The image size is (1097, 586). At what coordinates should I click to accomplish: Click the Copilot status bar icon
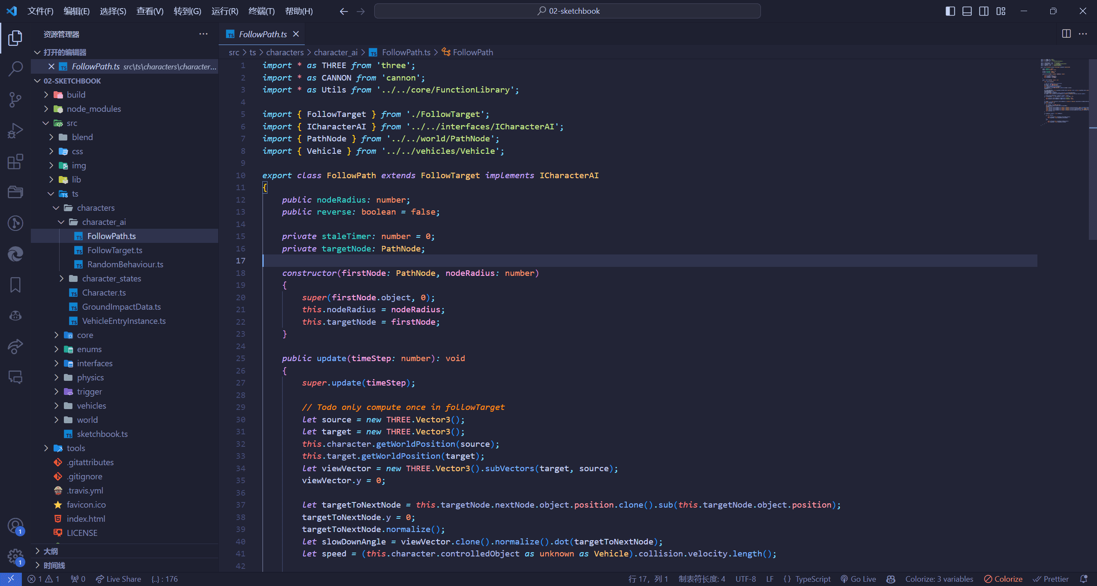coord(891,579)
